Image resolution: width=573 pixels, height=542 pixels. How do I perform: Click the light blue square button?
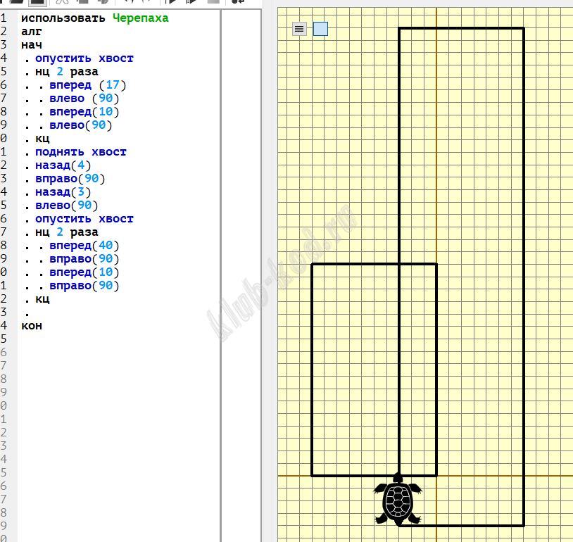coord(320,29)
